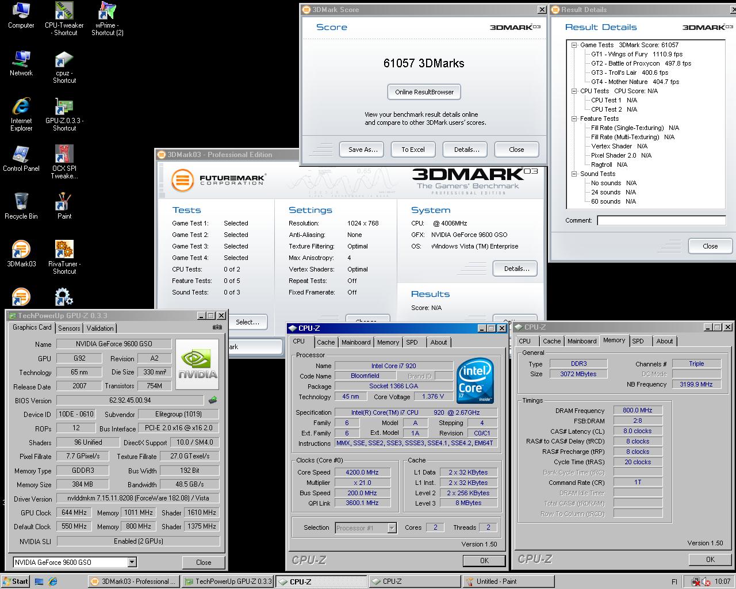Click OK in the CPU-Z CPU window
This screenshot has height=589, width=736.
point(484,560)
